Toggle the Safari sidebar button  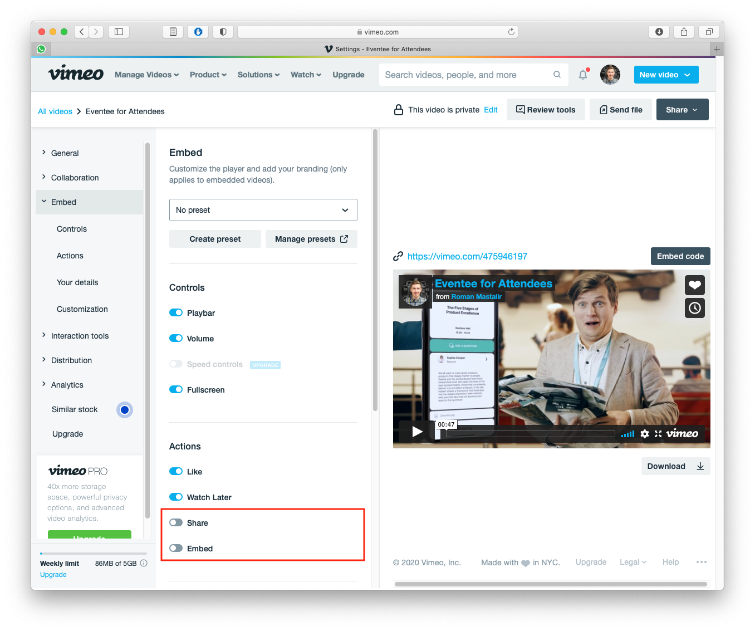pyautogui.click(x=119, y=32)
